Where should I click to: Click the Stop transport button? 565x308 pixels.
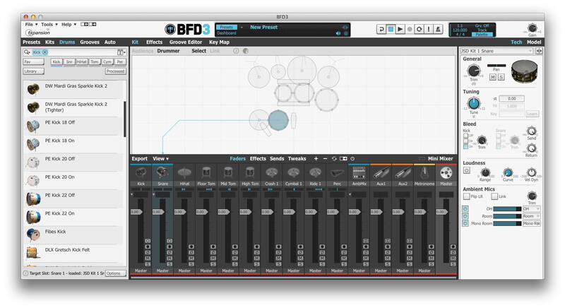click(391, 29)
